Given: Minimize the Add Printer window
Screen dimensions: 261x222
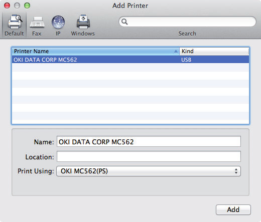Looking at the screenshot, I should pyautogui.click(x=17, y=6).
